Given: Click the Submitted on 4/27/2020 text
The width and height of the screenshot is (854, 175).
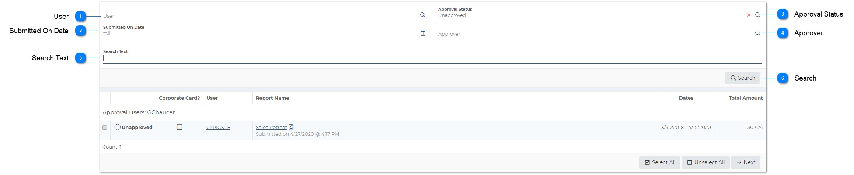Looking at the screenshot, I should pos(297,134).
